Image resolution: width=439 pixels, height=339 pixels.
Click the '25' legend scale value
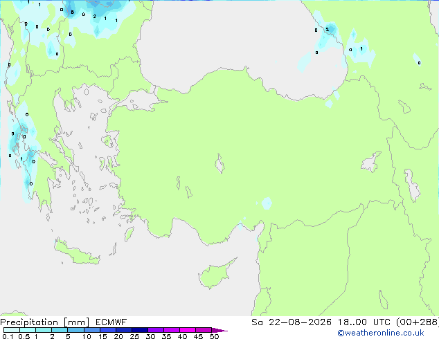(134, 336)
